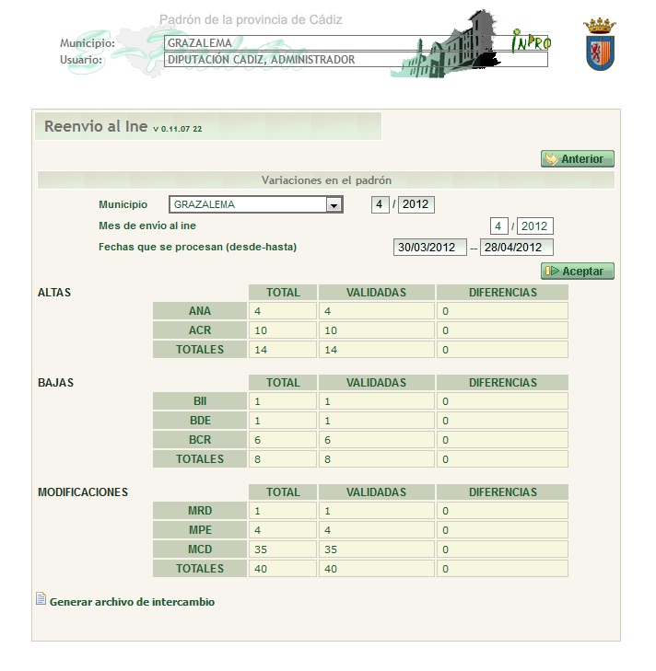Click the Anterior back button
The height and width of the screenshot is (671, 656).
[x=577, y=159]
